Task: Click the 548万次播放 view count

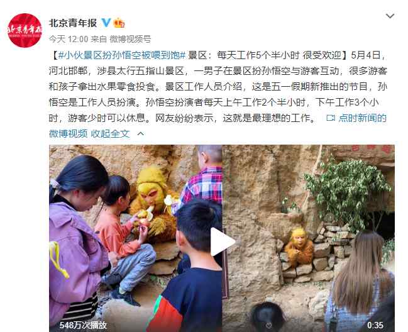Action: pyautogui.click(x=83, y=325)
